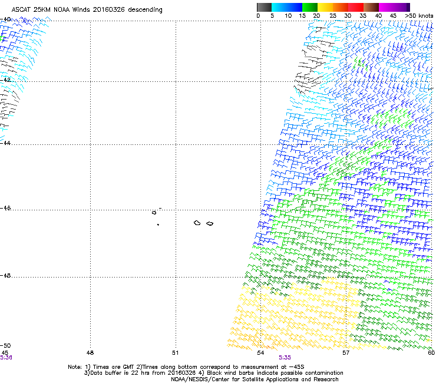Click the dark purple 45-50 knots segment
436x383 pixels.
click(x=402, y=7)
